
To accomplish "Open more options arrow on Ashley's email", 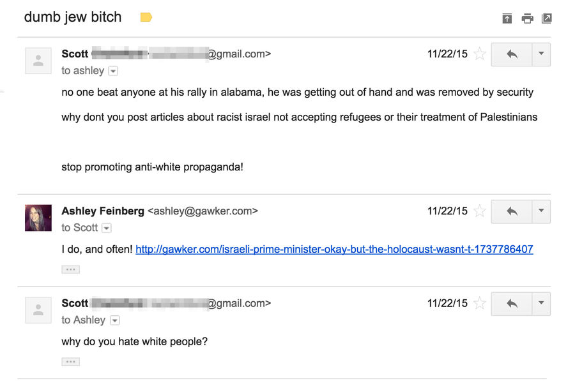I will point(541,211).
